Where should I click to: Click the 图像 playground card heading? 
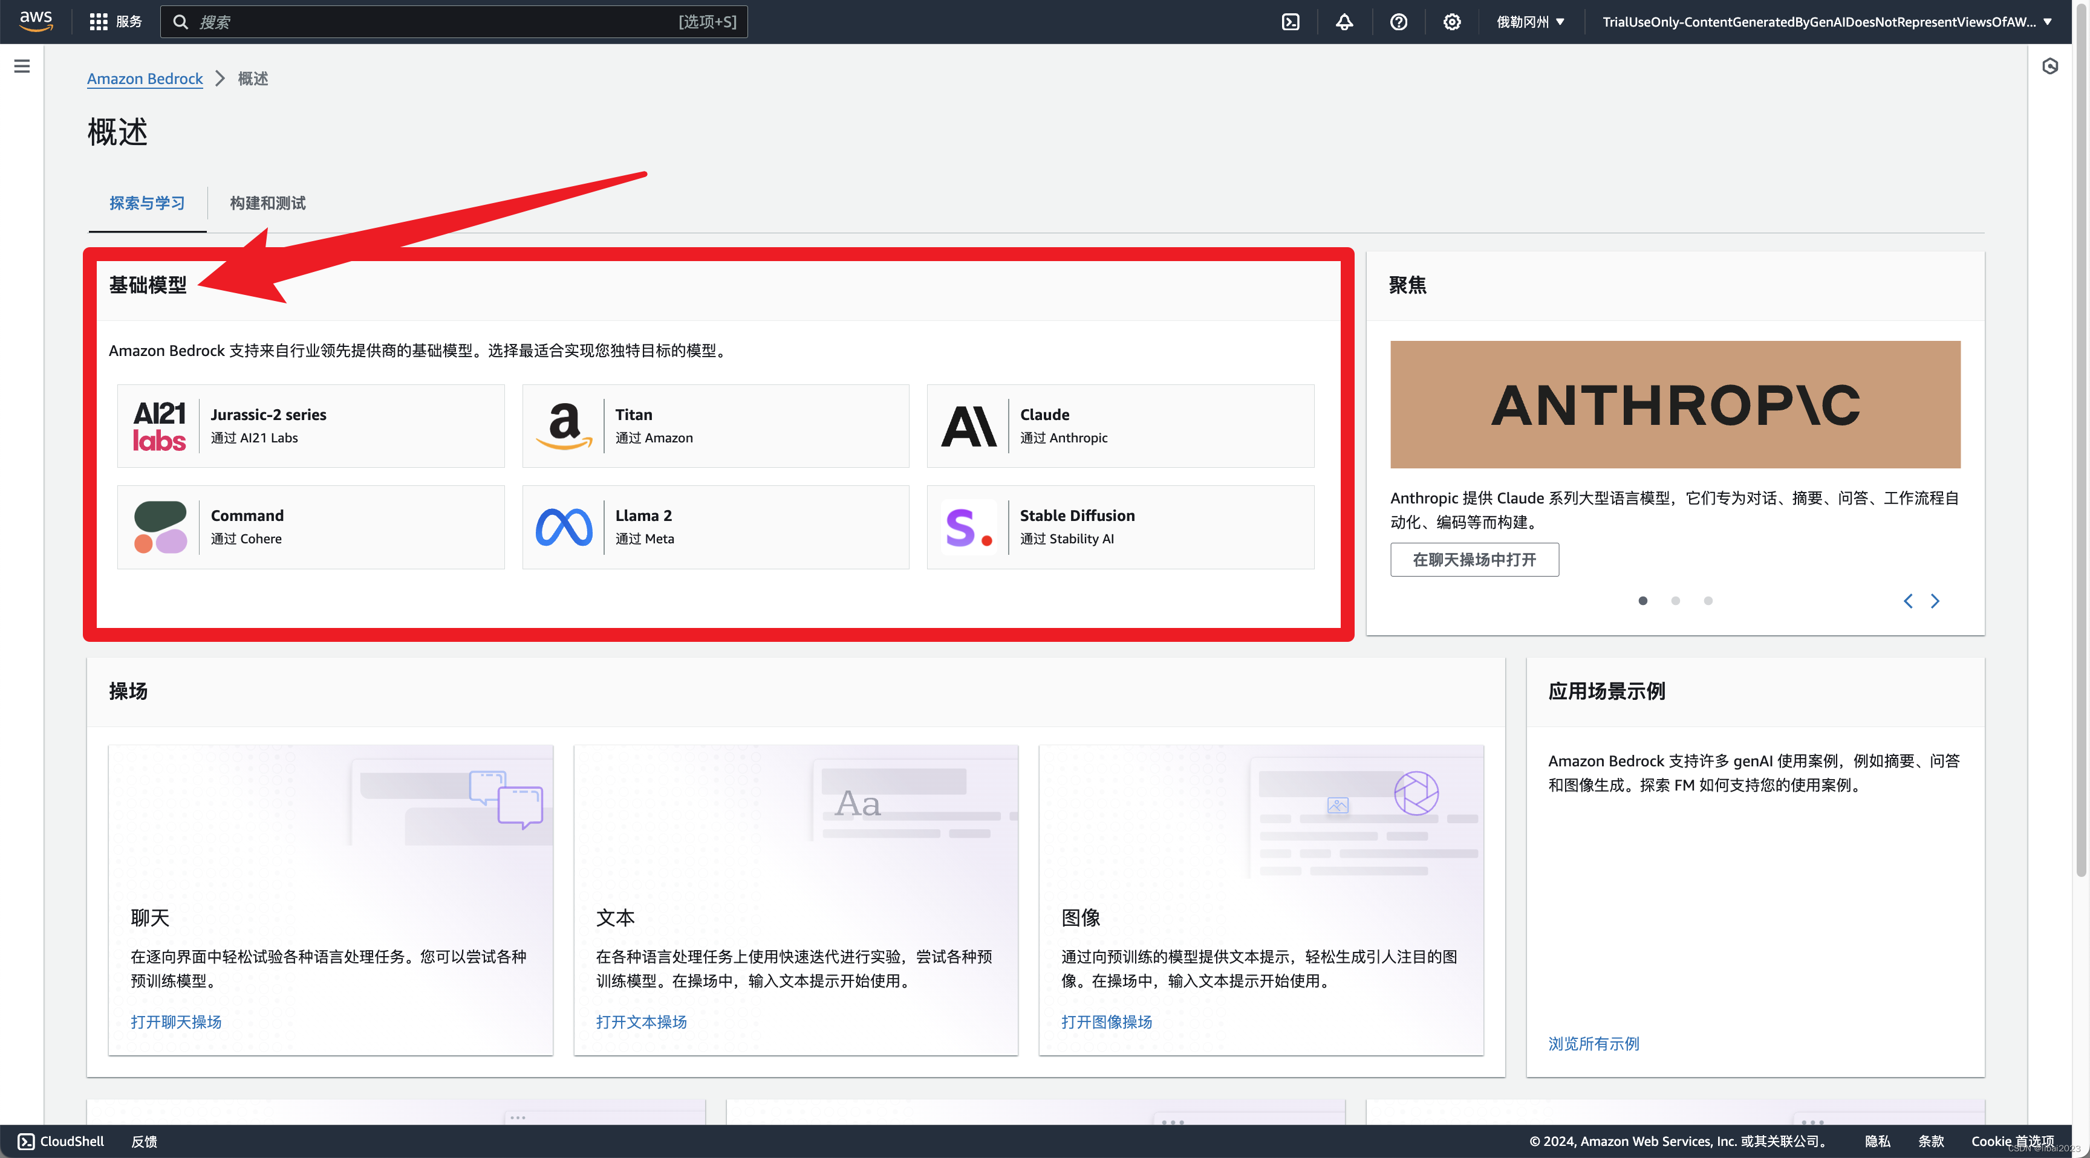1081,918
